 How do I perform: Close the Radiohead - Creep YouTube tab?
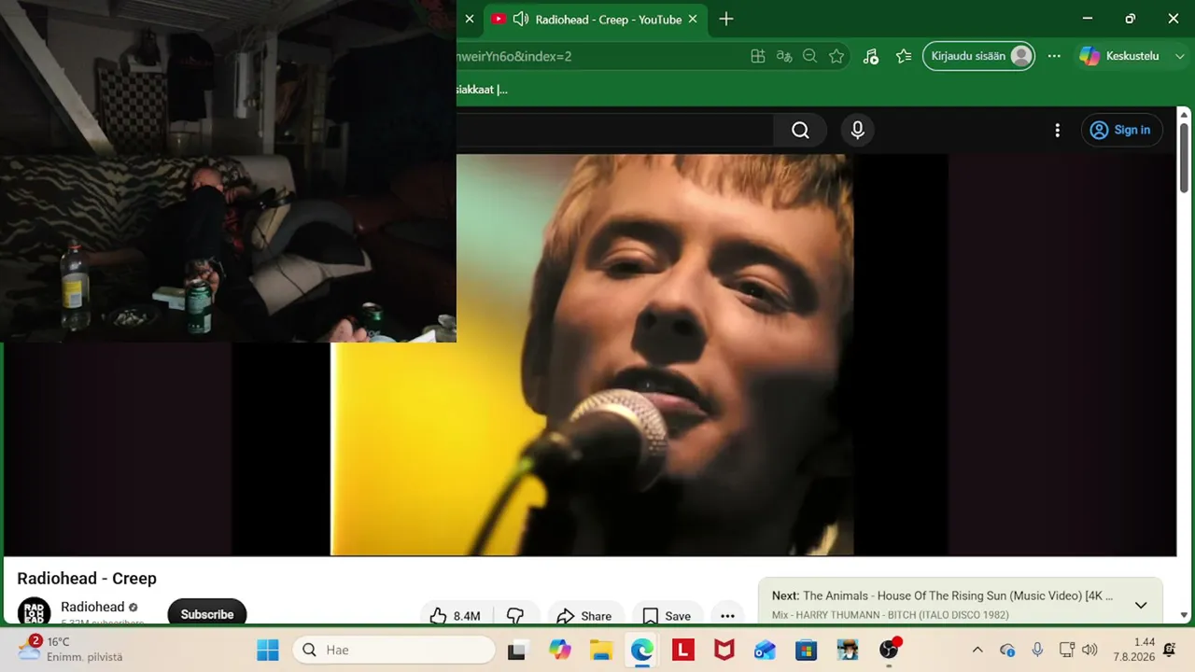(x=693, y=19)
